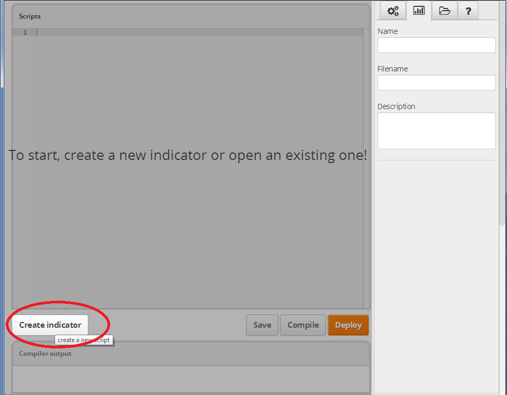
Task: Open the folder tab for existing scripts
Action: click(x=445, y=11)
